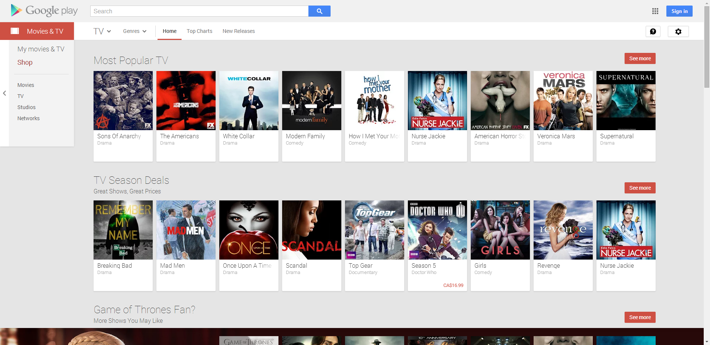The image size is (710, 345).
Task: Collapse the sidebar with the left chevron
Action: pyautogui.click(x=4, y=94)
